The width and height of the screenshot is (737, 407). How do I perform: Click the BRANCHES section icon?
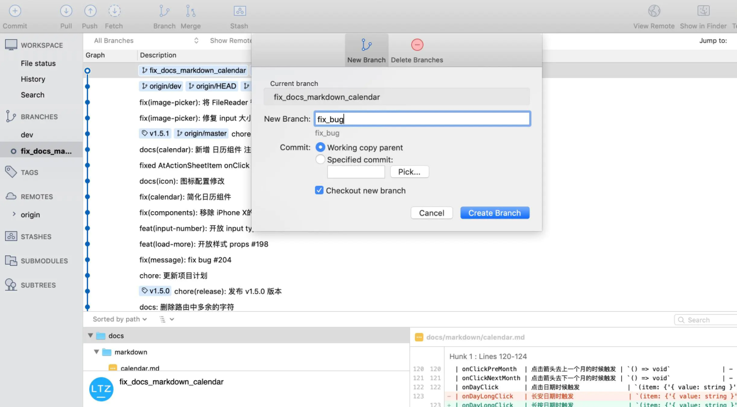pos(11,116)
